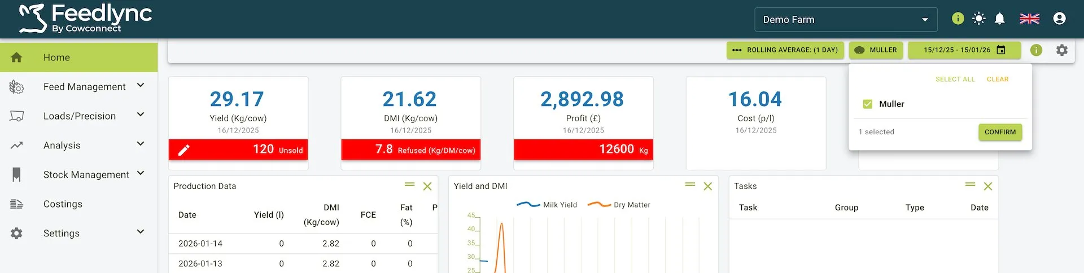Click the Analysis trend line icon

click(16, 146)
